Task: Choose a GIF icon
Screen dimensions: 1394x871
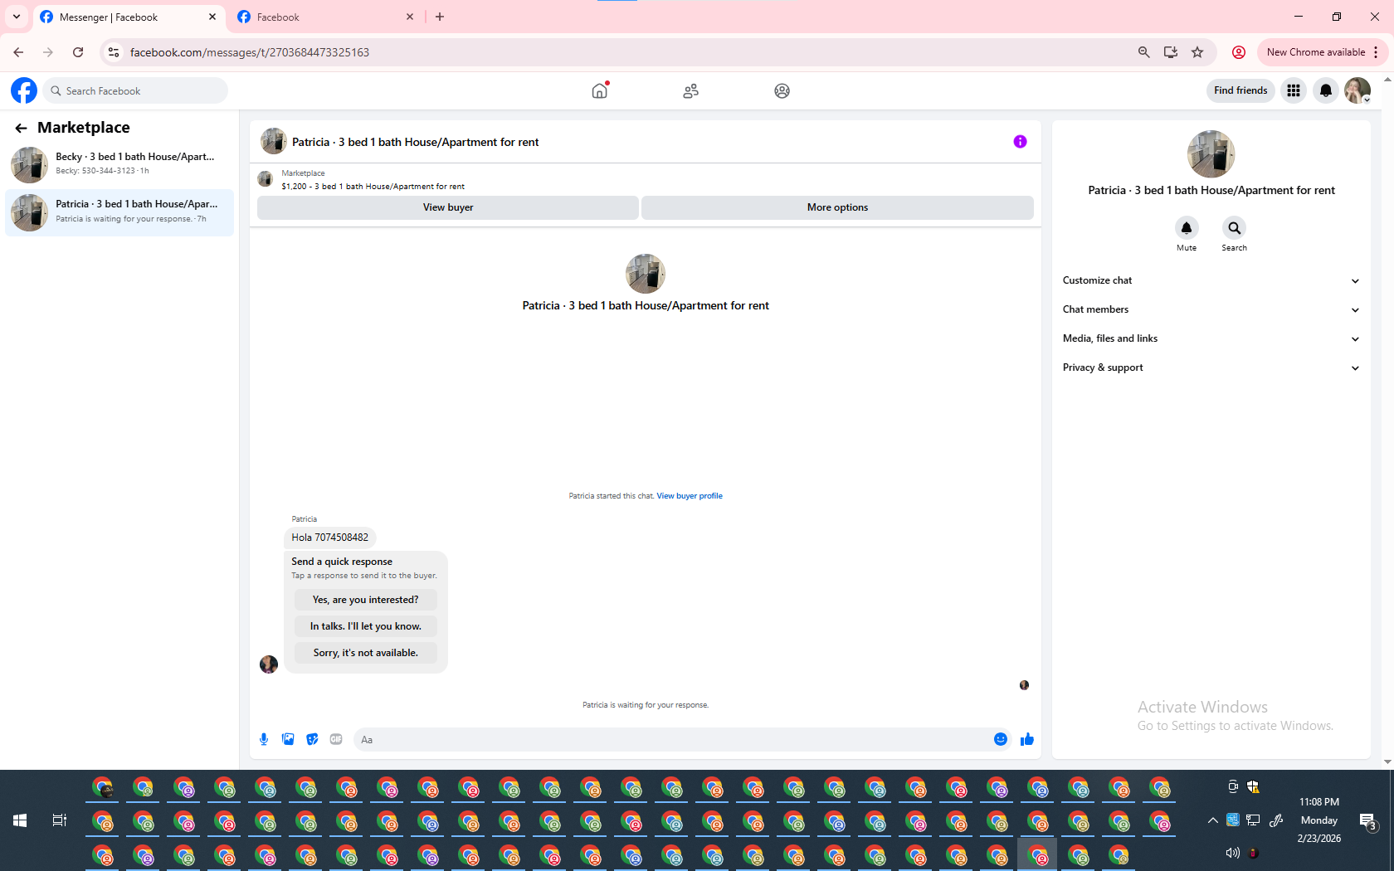Action: click(336, 739)
